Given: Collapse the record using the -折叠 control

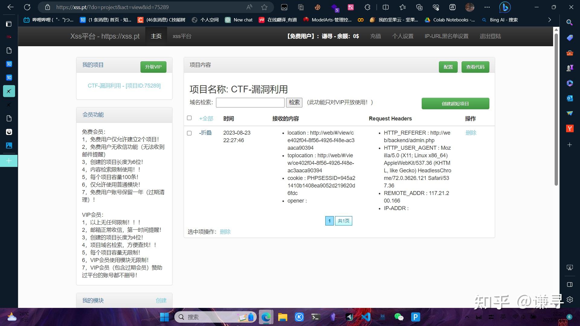Looking at the screenshot, I should point(206,133).
